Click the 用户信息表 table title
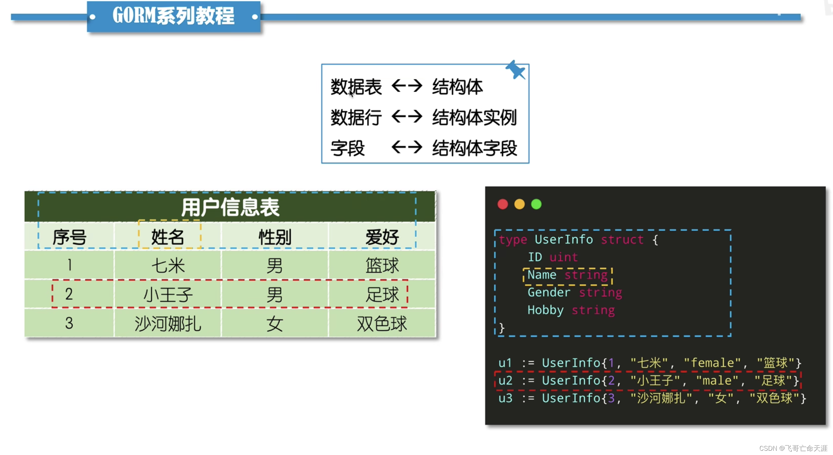Image resolution: width=833 pixels, height=455 pixels. (x=230, y=207)
